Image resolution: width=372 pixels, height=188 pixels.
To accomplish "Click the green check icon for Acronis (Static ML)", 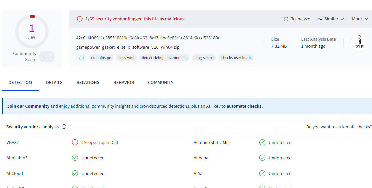I will pos(262,142).
